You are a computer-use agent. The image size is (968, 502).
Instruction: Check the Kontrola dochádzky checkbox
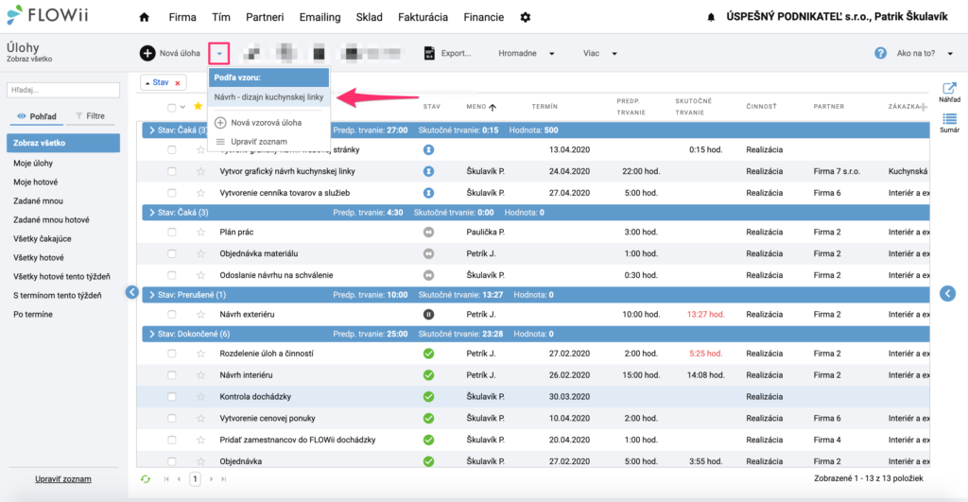(172, 397)
